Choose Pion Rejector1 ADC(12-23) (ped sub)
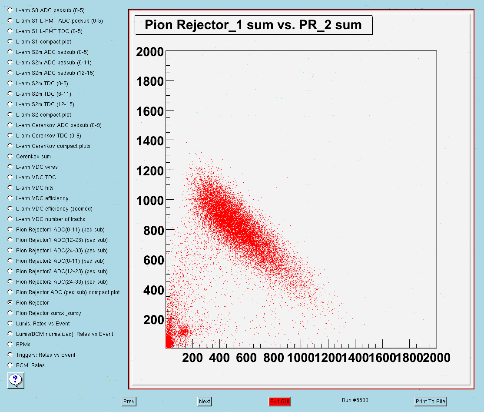The image size is (484, 412). point(10,240)
